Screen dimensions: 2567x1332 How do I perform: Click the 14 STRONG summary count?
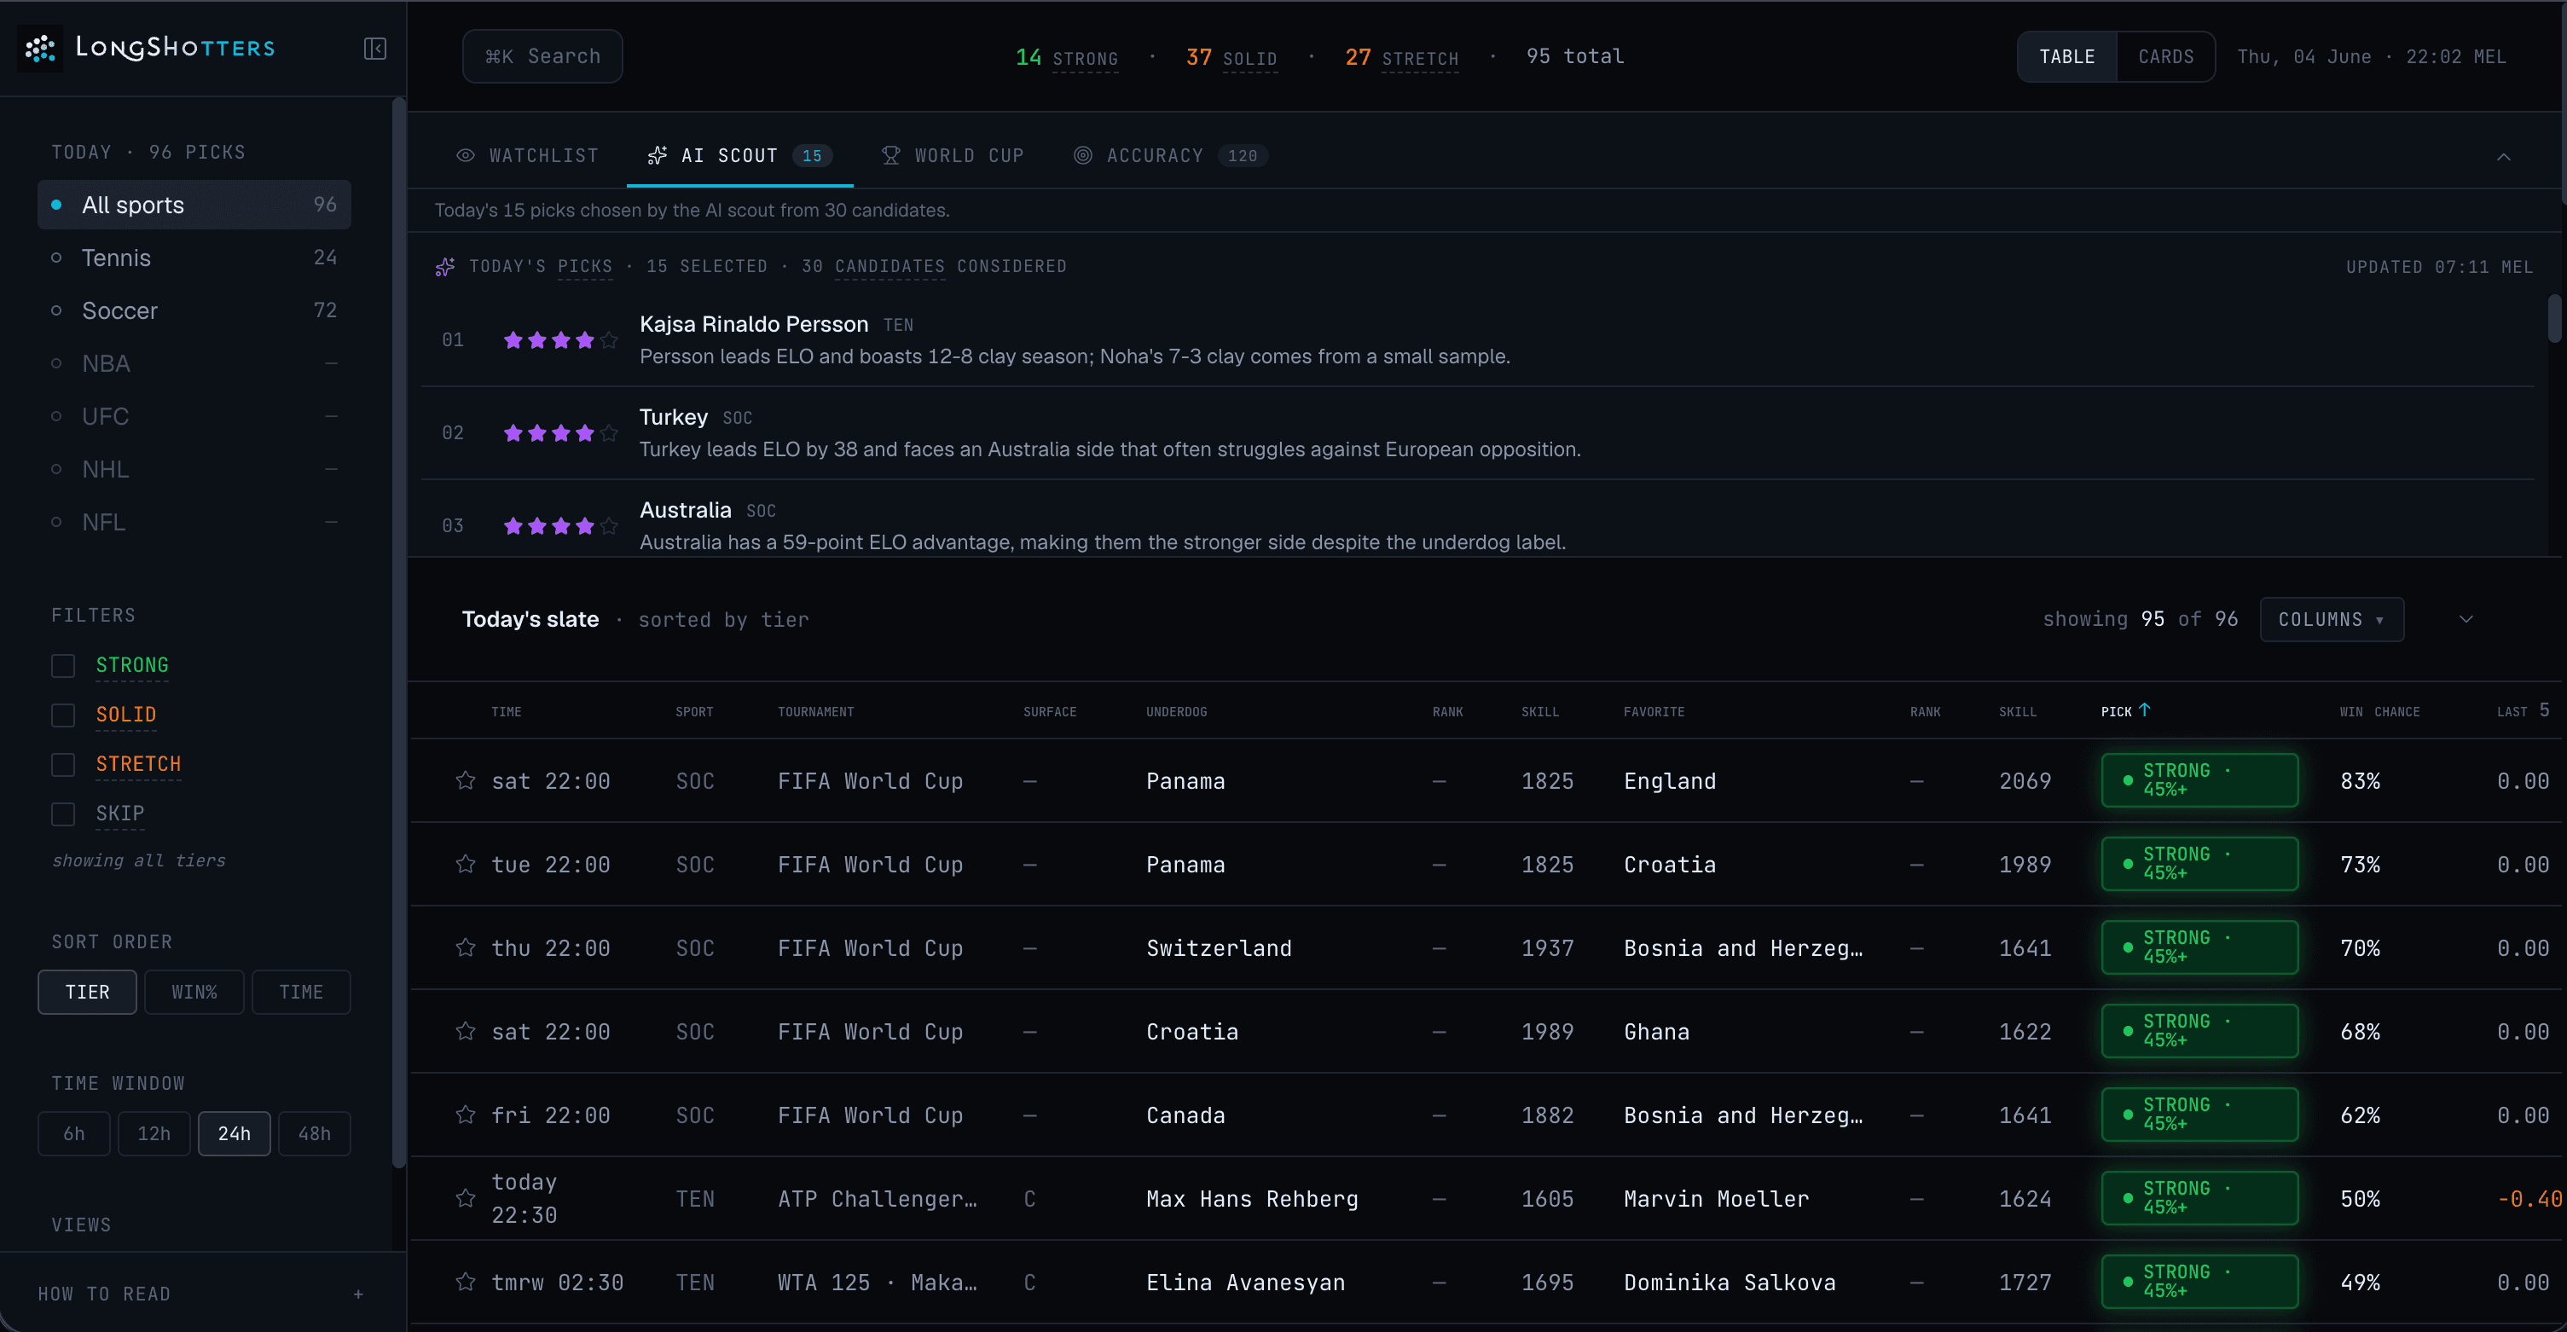click(1066, 58)
